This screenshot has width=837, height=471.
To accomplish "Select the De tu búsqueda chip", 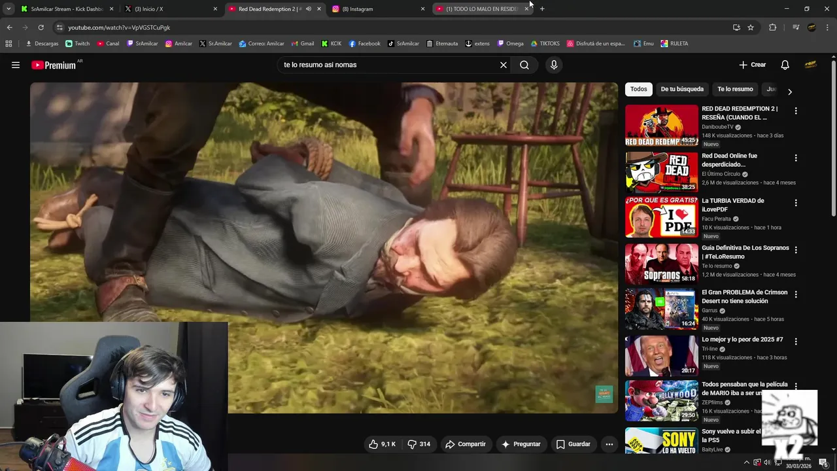I will coord(682,90).
